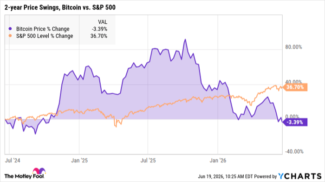Click the Motley Fool jester hat icon
Screen dimensions: 325x182
39,171
